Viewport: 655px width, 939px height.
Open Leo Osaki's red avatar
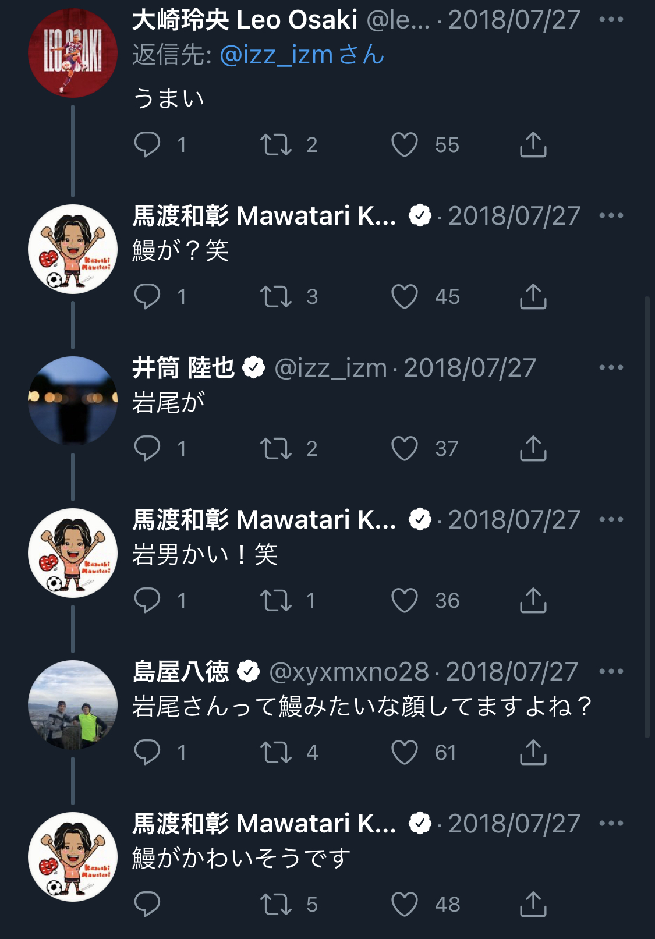click(x=73, y=52)
